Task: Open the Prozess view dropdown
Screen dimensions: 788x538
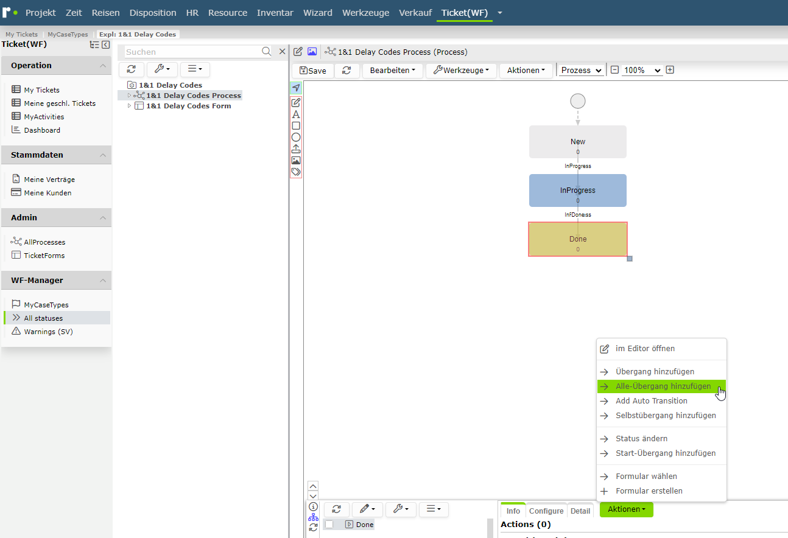Action: click(x=582, y=71)
